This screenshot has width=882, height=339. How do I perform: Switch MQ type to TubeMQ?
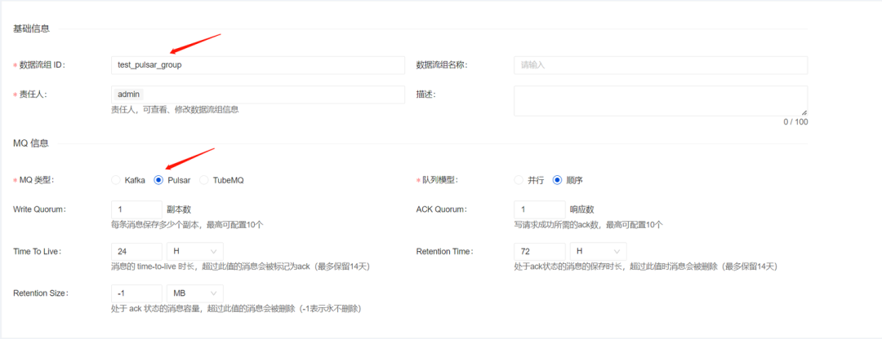[204, 180]
